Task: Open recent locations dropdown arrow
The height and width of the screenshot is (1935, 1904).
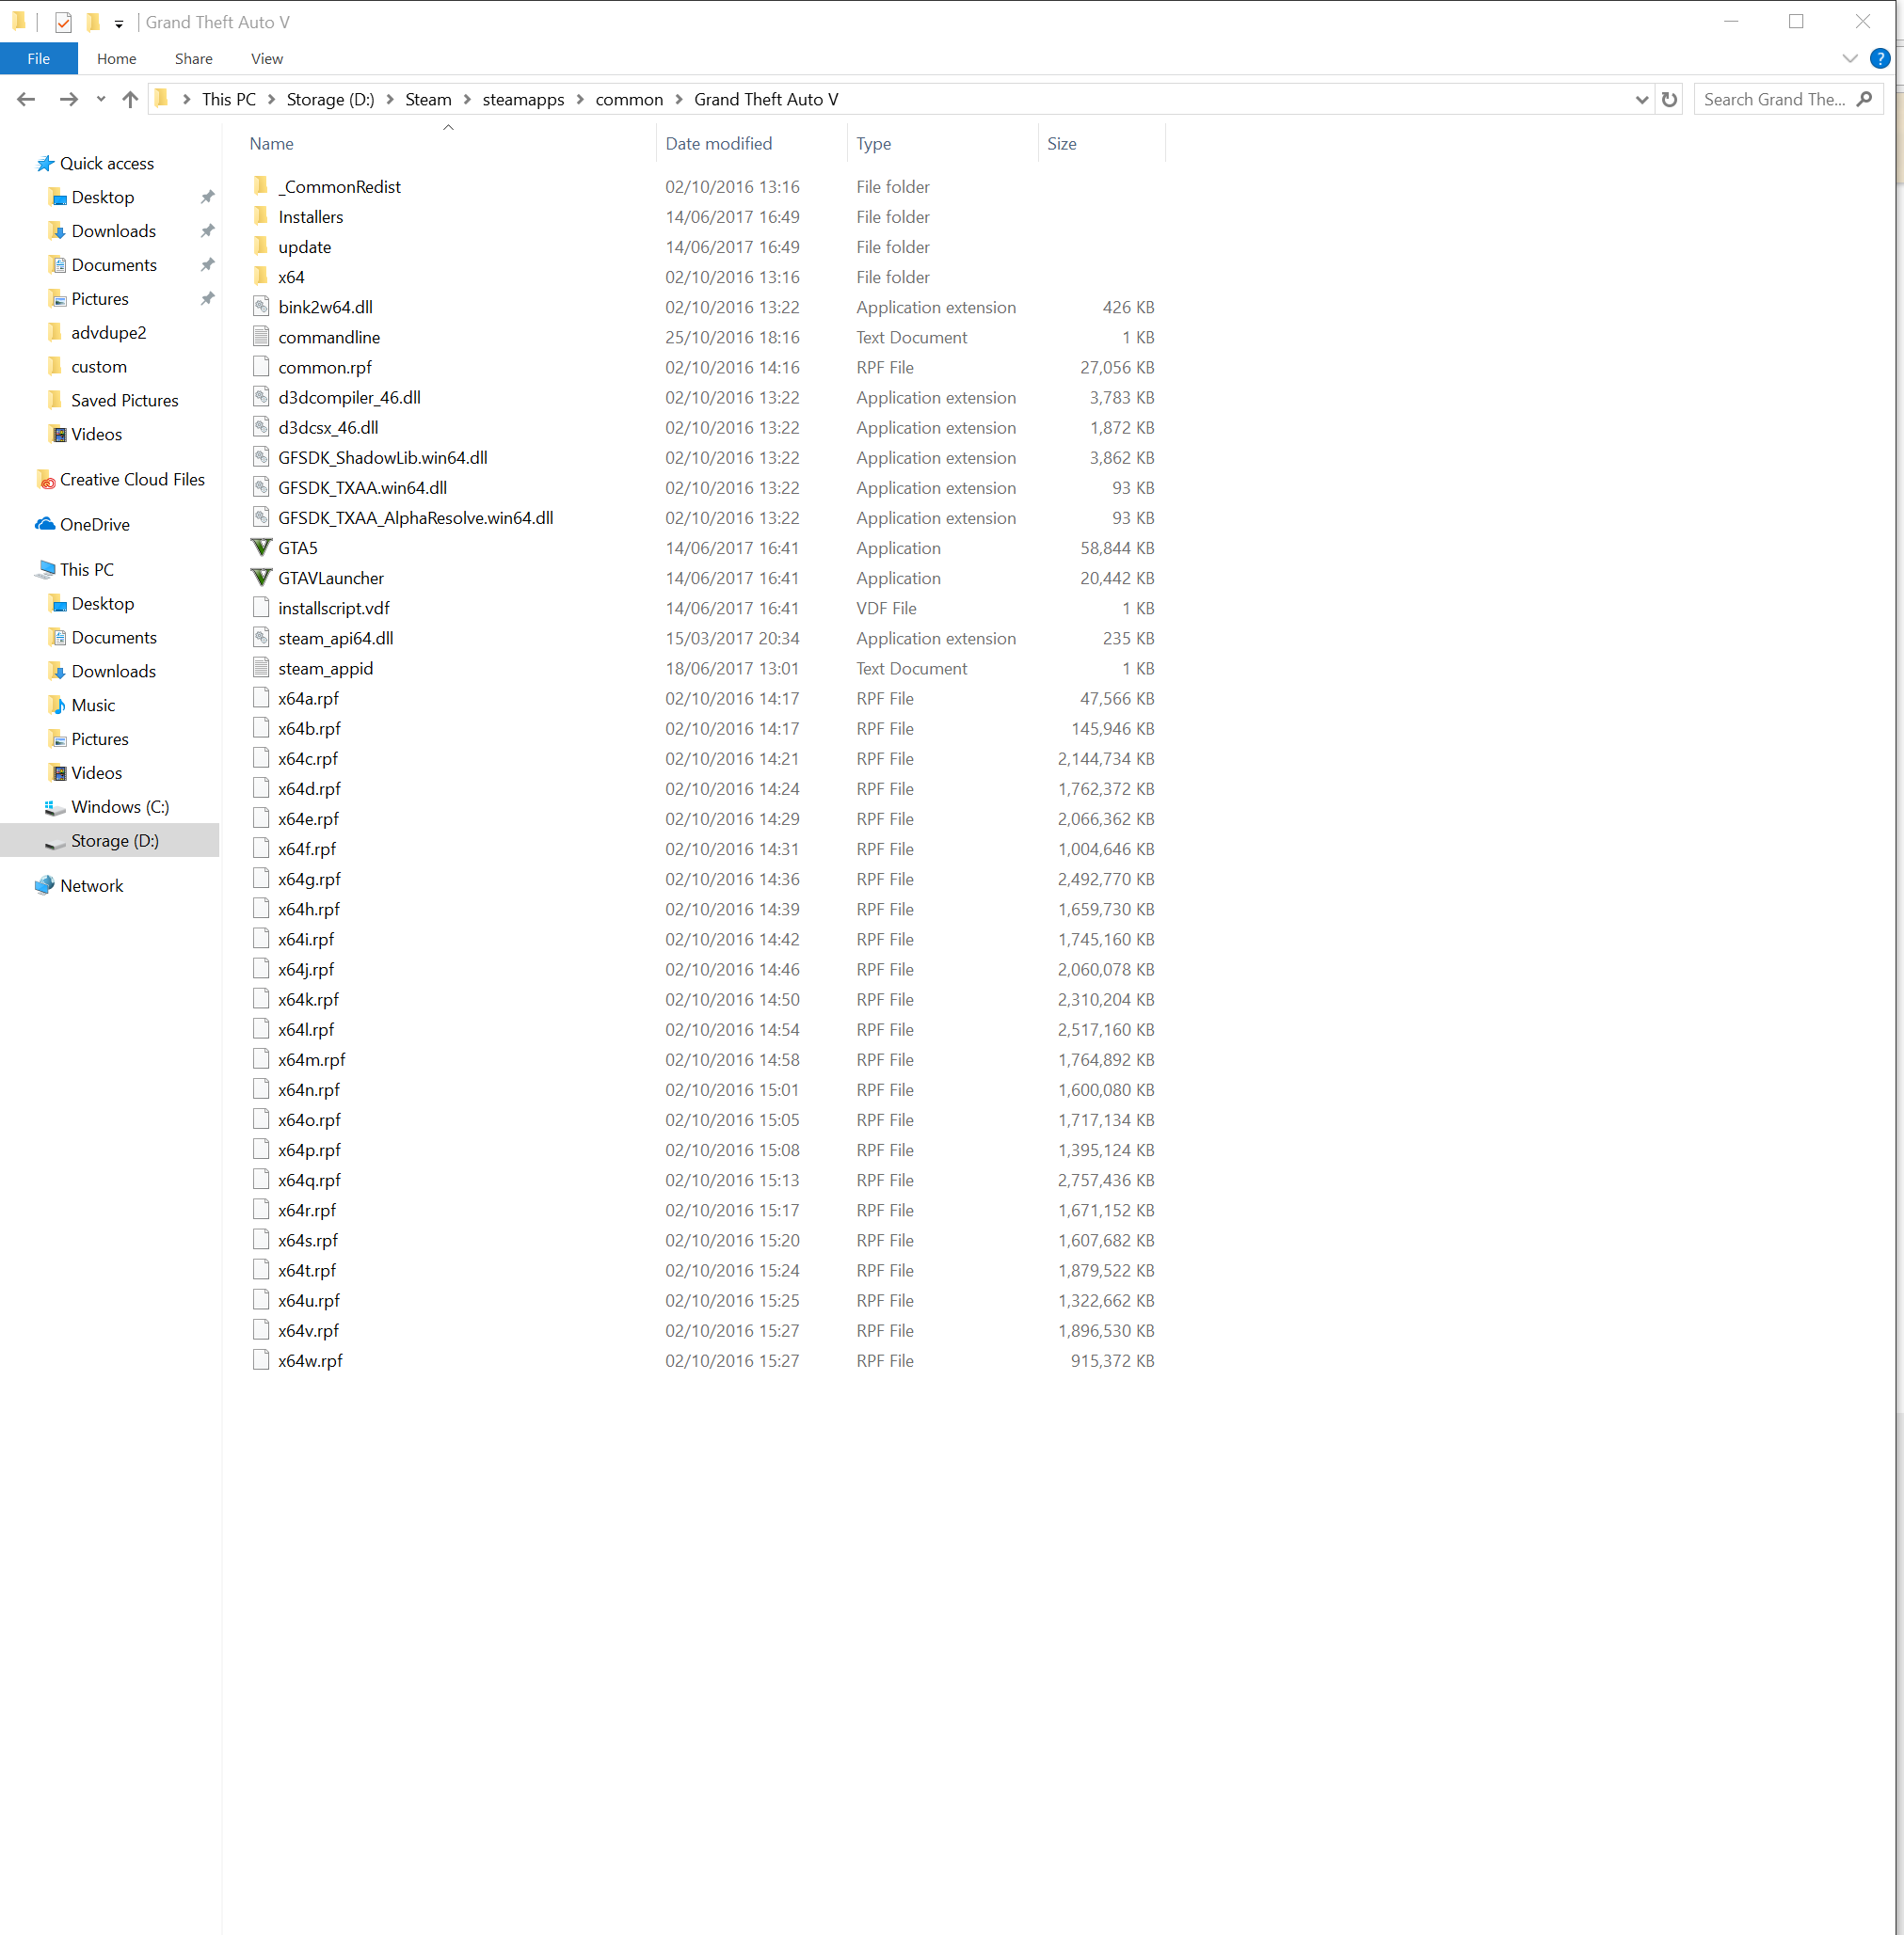Action: point(101,99)
